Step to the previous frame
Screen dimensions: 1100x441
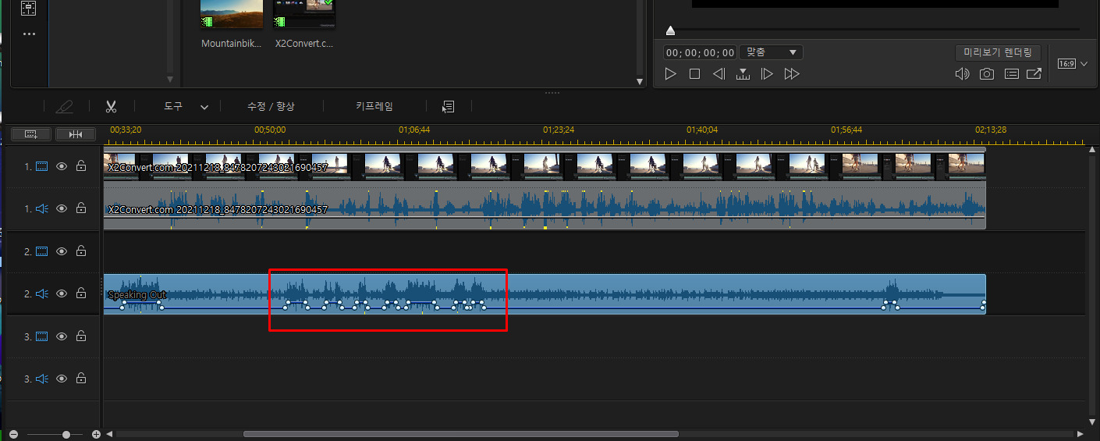point(719,73)
